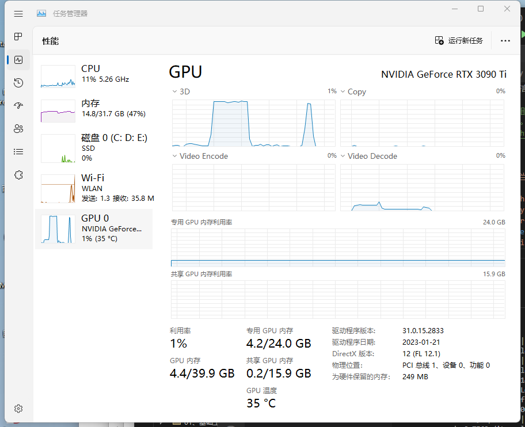Expand the 3D graph dropdown

[174, 91]
